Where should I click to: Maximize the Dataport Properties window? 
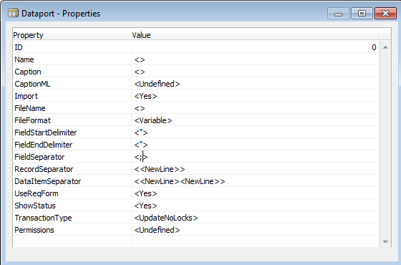[x=362, y=14]
